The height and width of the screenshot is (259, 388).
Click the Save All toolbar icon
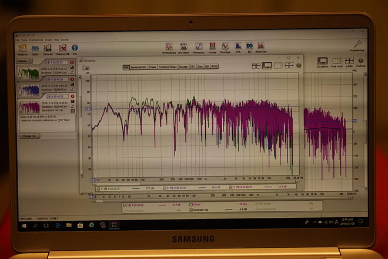(48, 48)
